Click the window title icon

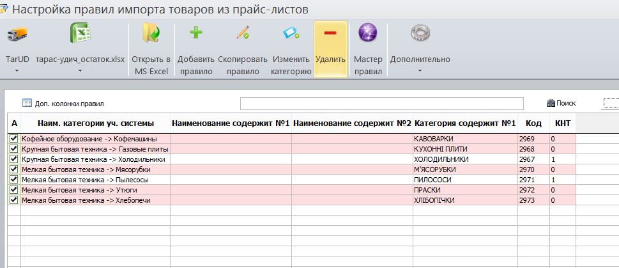[x=4, y=9]
